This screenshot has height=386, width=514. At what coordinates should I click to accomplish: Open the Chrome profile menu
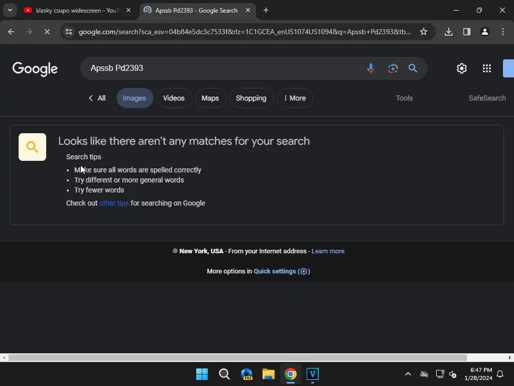(485, 32)
